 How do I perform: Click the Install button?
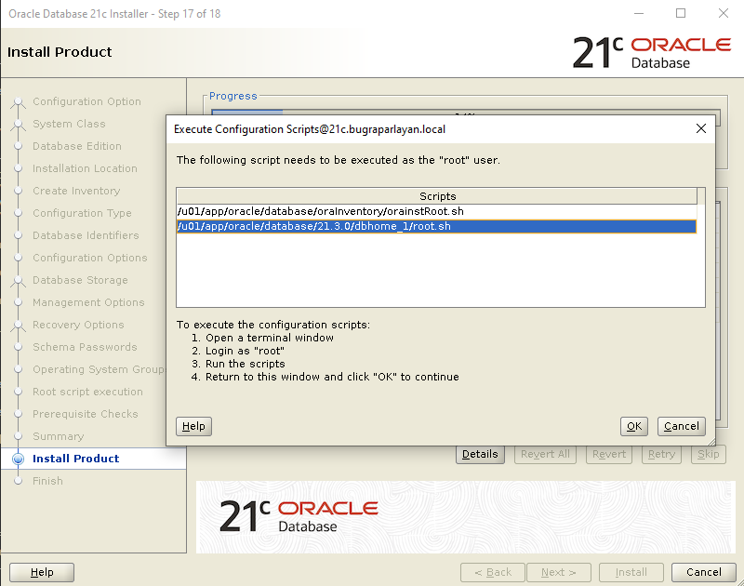point(631,572)
